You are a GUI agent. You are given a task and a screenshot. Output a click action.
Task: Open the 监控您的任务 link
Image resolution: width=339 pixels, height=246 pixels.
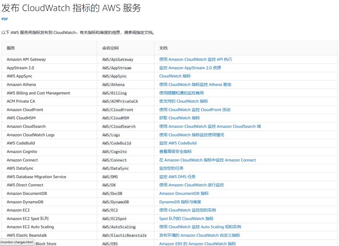coord(171,168)
